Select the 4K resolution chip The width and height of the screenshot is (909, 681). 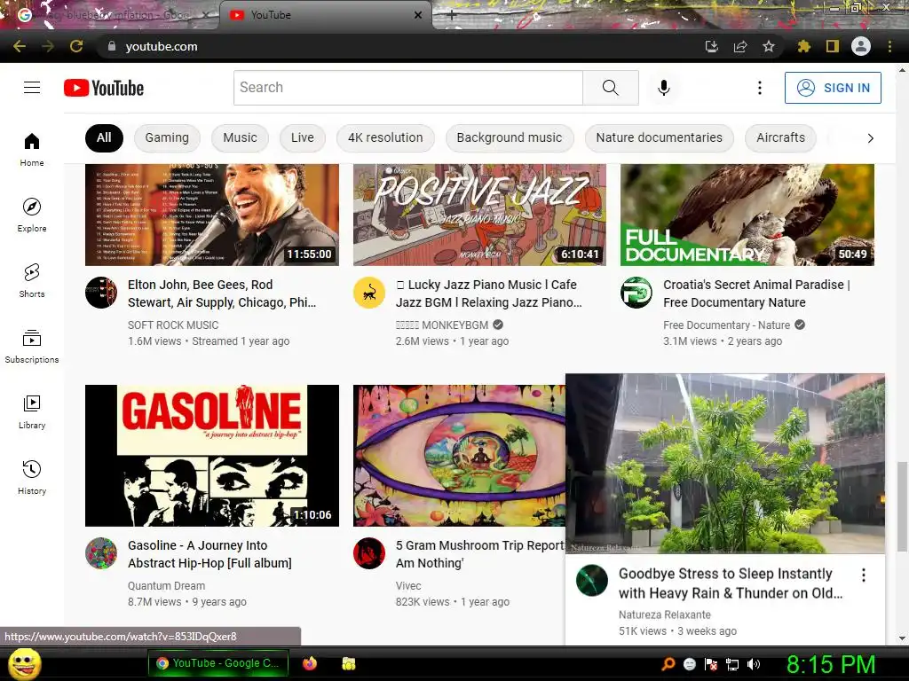pyautogui.click(x=385, y=137)
